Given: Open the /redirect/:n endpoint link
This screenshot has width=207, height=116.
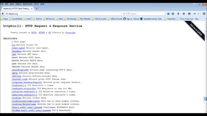Looking at the screenshot, I should pos(19,85).
